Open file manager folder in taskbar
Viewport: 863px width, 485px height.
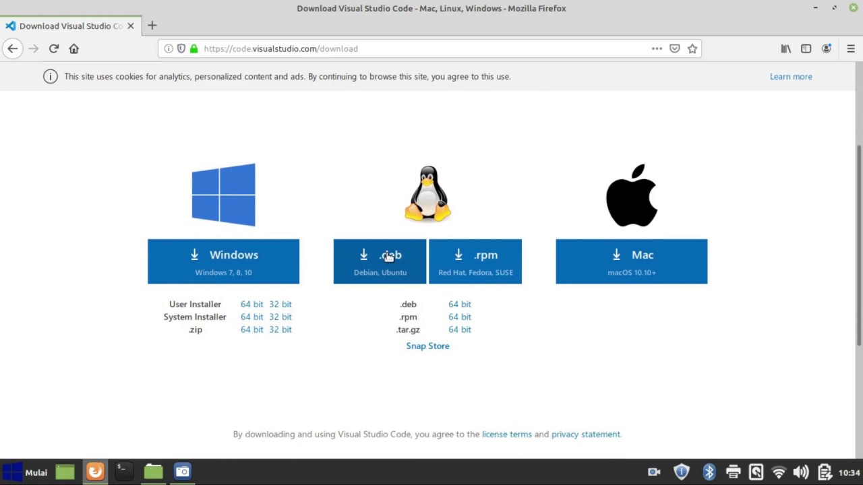[153, 472]
